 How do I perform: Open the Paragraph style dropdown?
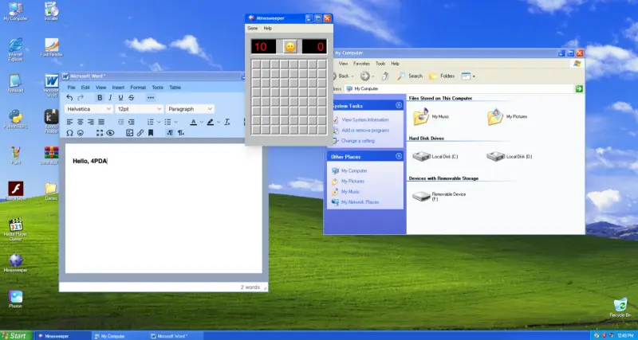pyautogui.click(x=190, y=109)
